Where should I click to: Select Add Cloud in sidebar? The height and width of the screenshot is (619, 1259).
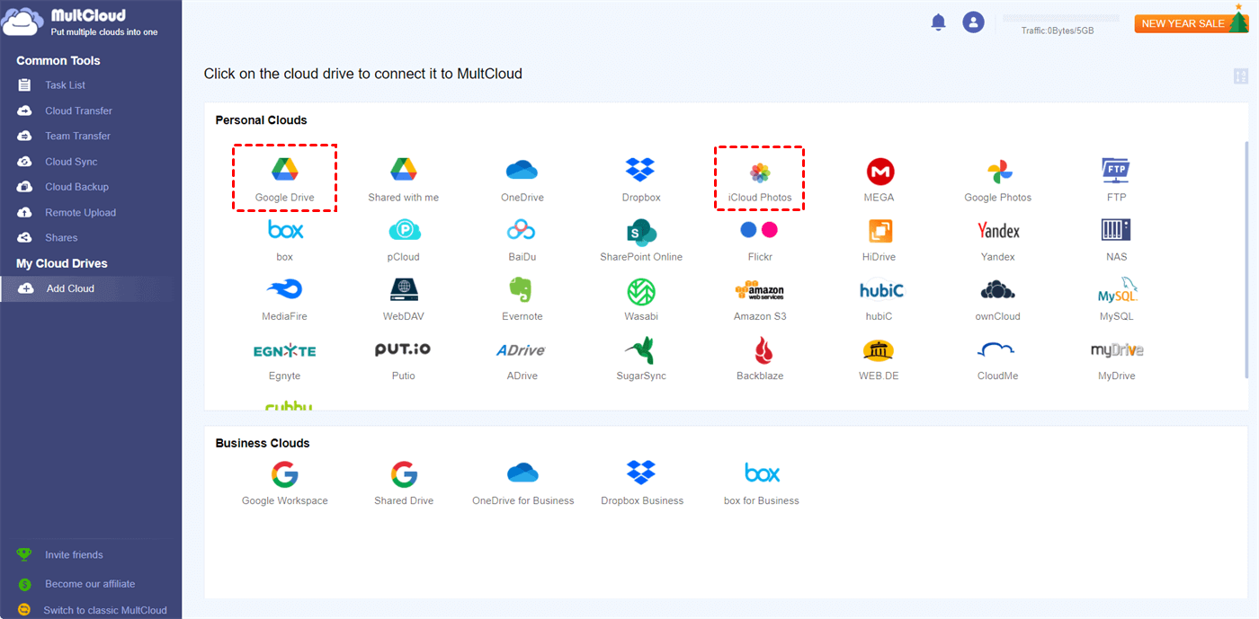(91, 288)
